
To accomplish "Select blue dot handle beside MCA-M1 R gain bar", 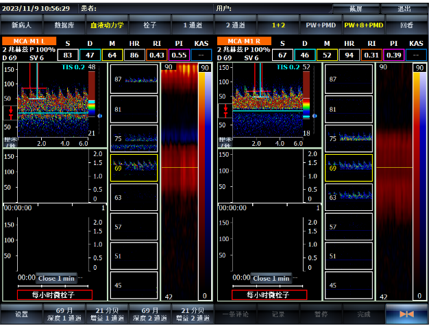I will coord(315,116).
